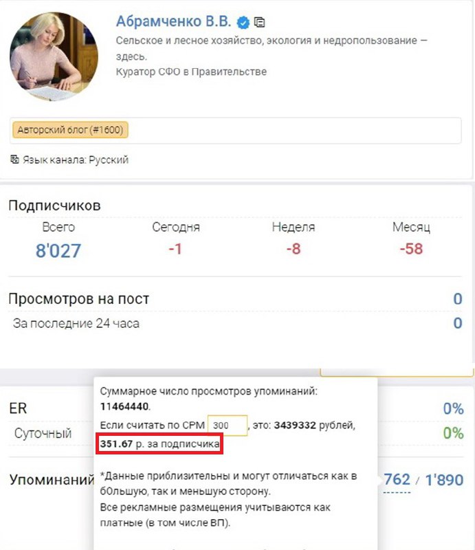Click the Суточный ER 0% value
Viewport: 475px width, 550px height.
453,433
